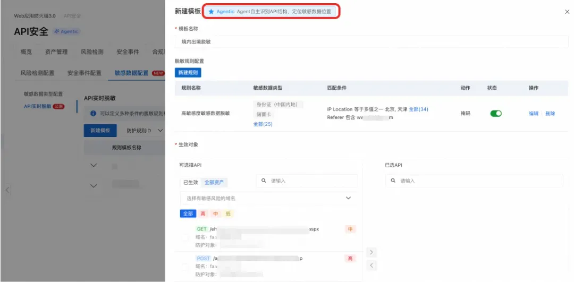
Task: Switch to the 安全事件 tab
Action: 128,52
